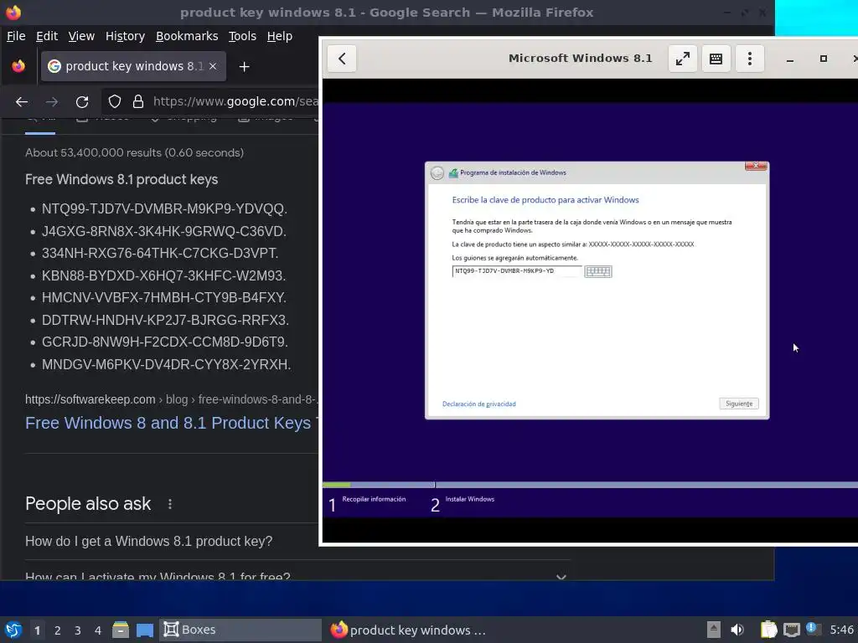Open the keyboard shortcuts button in Boxes
Viewport: 858px width, 643px height.
tap(716, 59)
